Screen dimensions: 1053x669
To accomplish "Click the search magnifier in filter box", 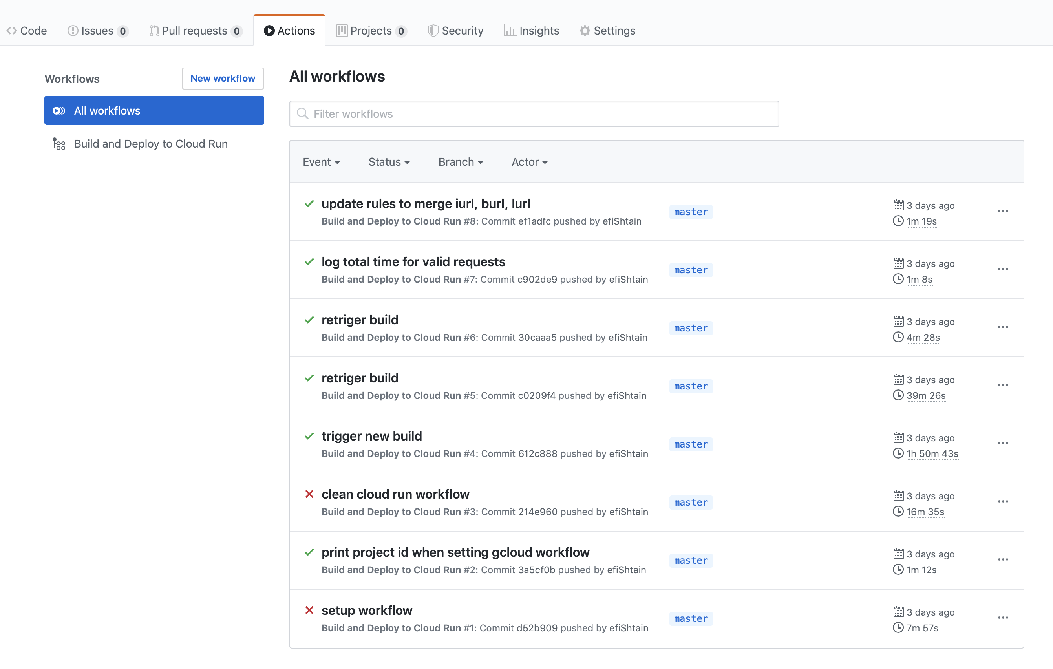I will pos(302,114).
